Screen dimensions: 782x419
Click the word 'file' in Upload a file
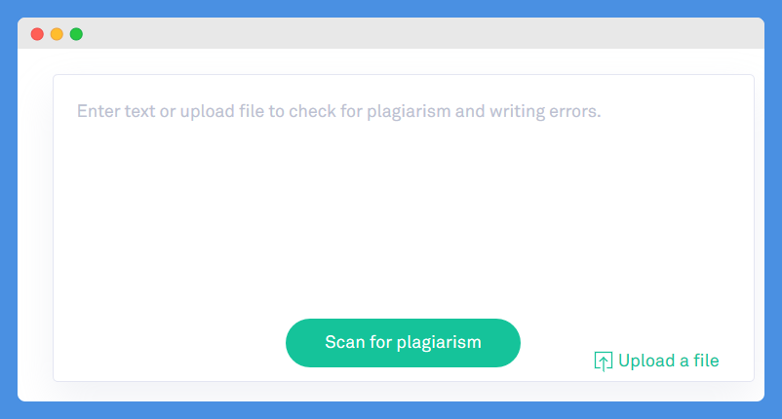coord(706,361)
